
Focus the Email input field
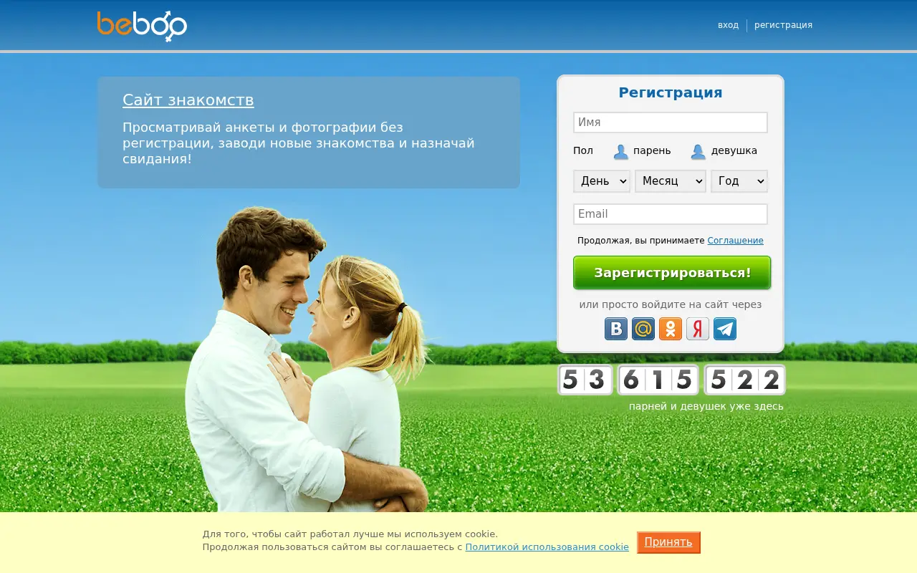[671, 214]
